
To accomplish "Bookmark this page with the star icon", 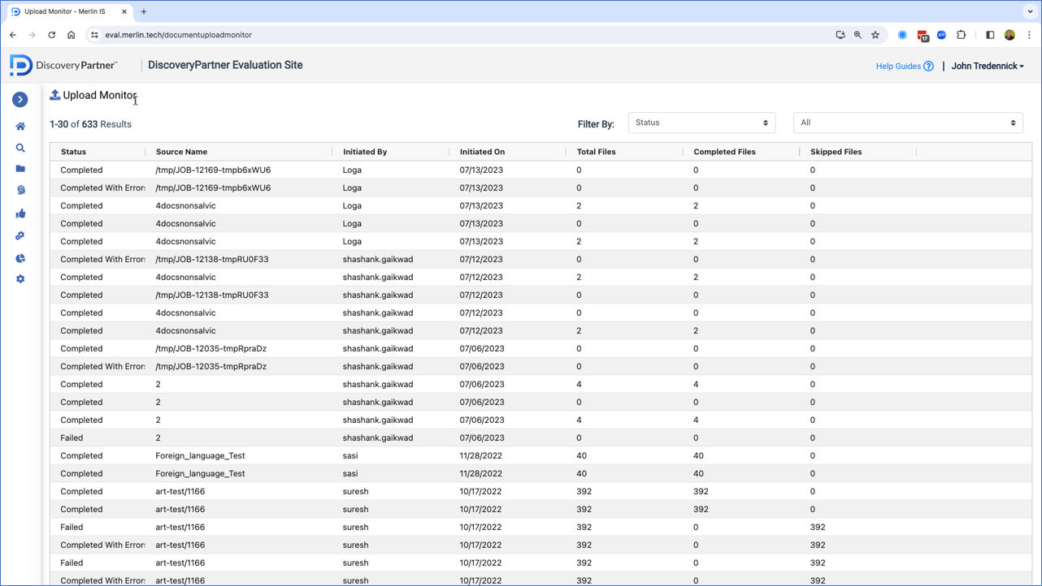I will coord(875,35).
